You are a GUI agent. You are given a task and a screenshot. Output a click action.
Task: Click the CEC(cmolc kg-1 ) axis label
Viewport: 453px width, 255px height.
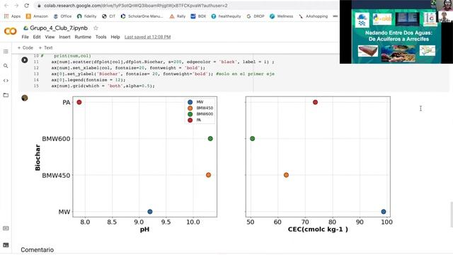click(x=318, y=229)
